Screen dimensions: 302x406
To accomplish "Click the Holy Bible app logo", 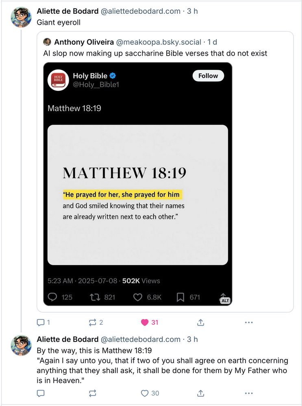I will (x=58, y=80).
